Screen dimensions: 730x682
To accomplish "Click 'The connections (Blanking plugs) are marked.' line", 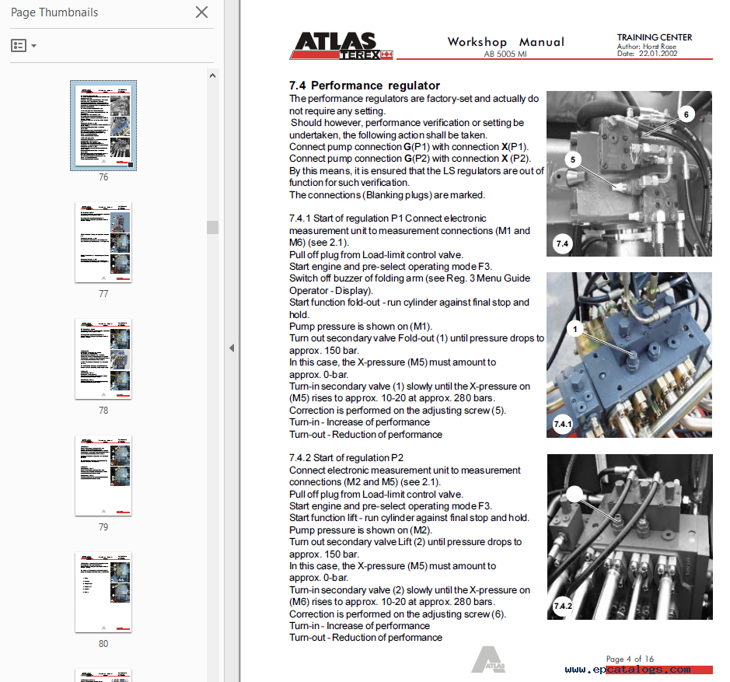I will click(387, 194).
